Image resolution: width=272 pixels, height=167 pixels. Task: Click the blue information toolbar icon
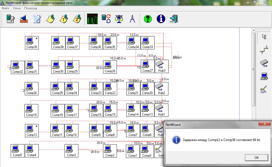[x=161, y=19]
